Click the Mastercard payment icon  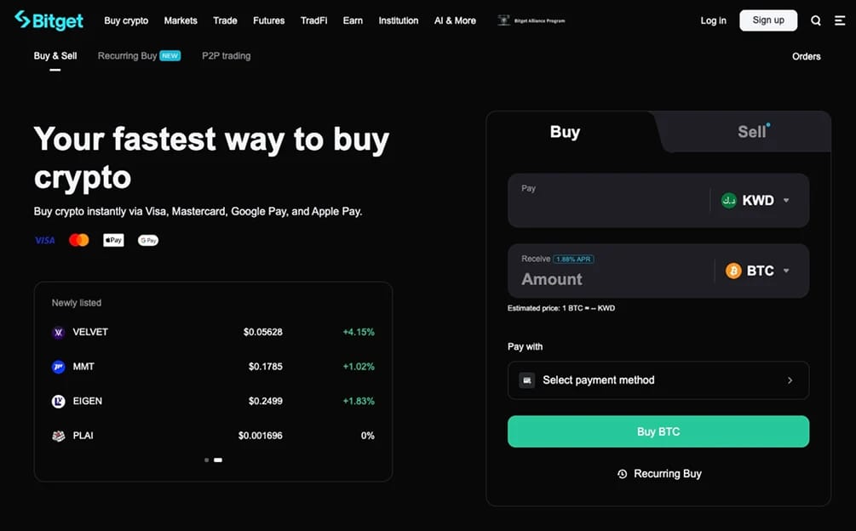[79, 240]
